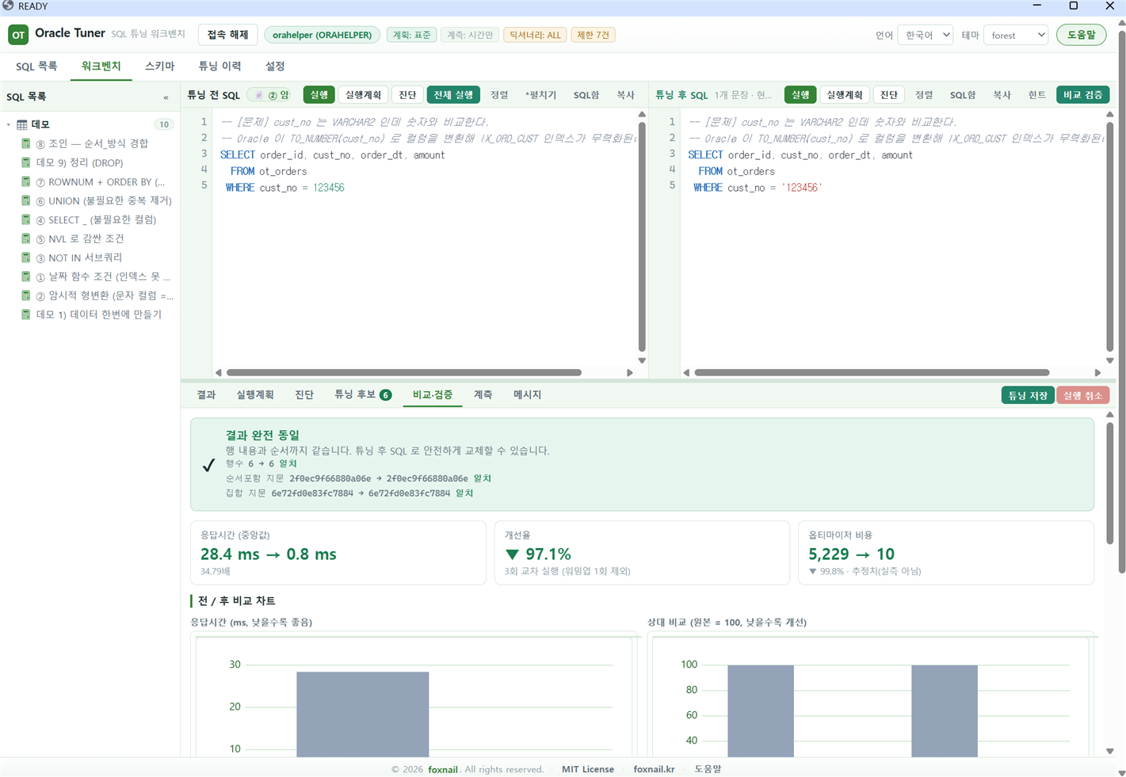The image size is (1126, 777).
Task: Click the sheet icon for 조인 — 순서_방식 경합
Action: 26,143
